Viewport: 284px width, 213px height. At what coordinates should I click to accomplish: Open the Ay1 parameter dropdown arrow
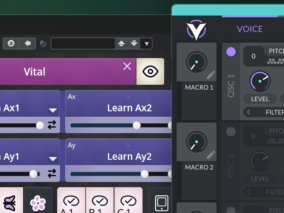click(x=53, y=159)
